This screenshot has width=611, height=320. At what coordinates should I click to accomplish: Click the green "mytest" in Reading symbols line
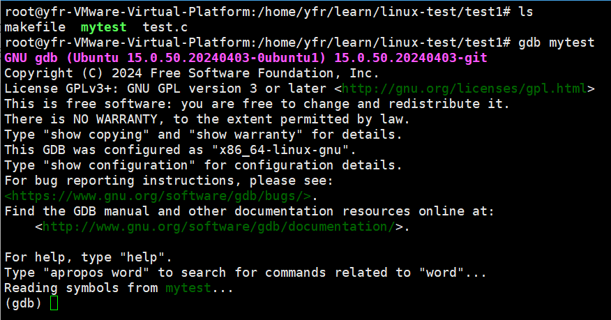click(x=188, y=289)
